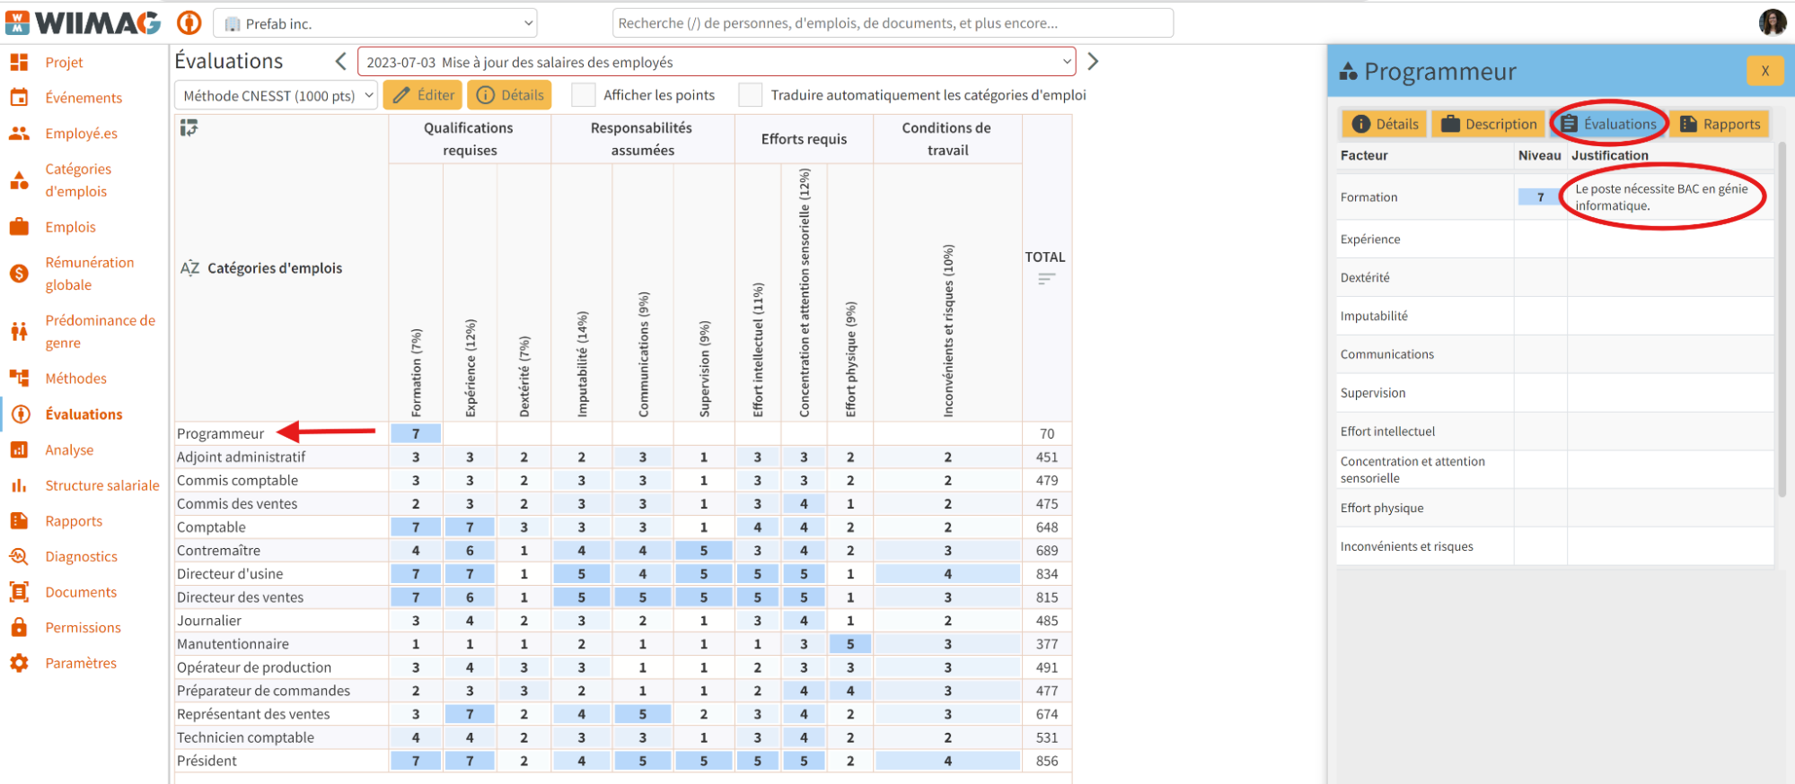Sort categories using the AZ icon

pos(189,268)
